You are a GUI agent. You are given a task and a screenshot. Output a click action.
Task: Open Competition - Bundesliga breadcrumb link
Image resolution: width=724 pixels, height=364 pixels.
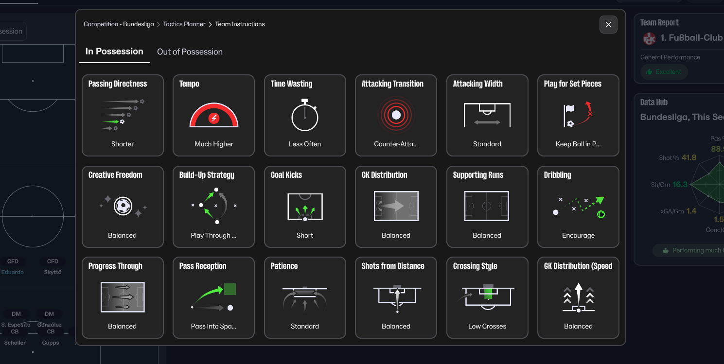coord(119,24)
